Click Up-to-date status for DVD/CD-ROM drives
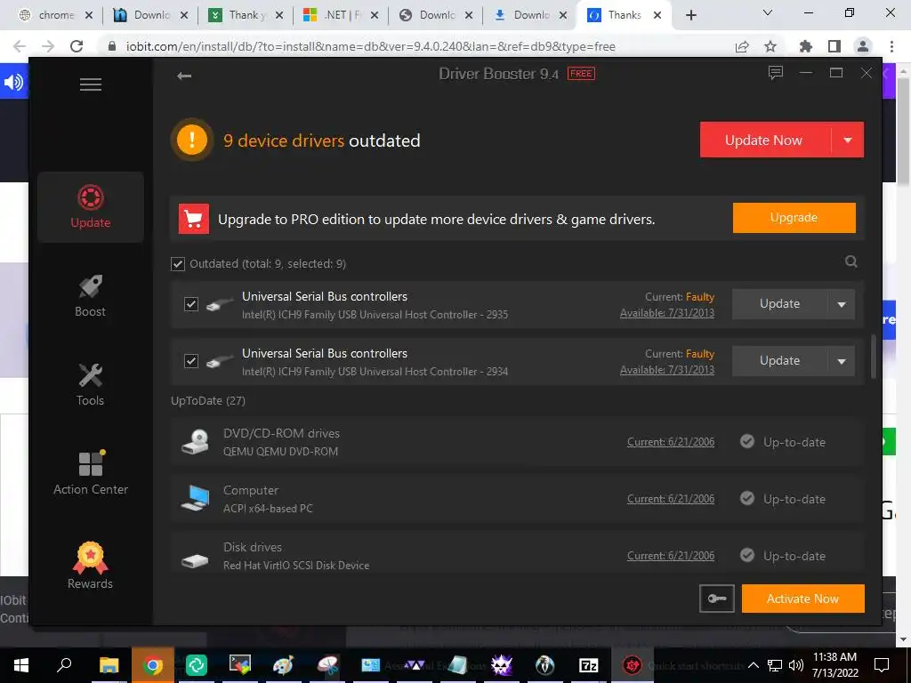 [783, 442]
